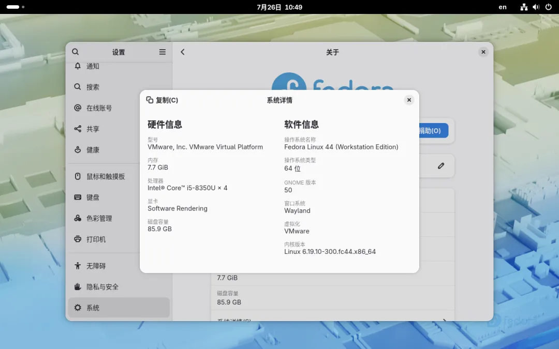Select 键盘 keyboard settings
This screenshot has width=559, height=349.
[x=119, y=198]
